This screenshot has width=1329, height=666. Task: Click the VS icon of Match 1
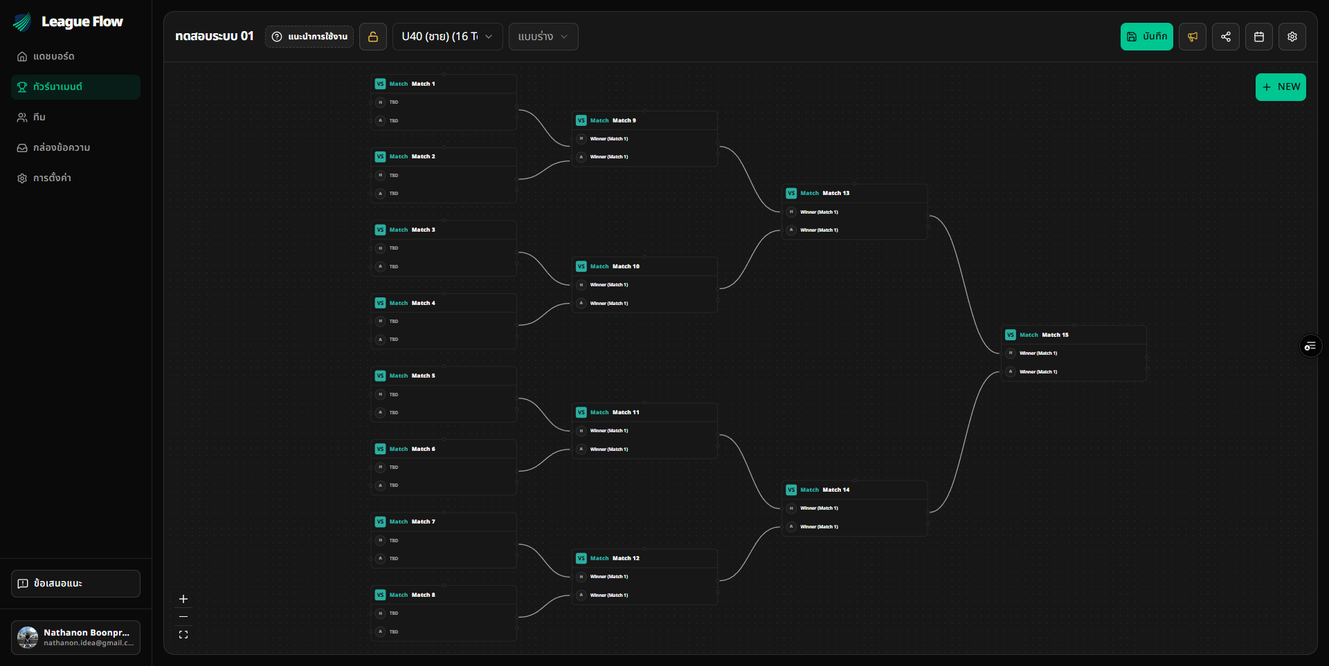[x=380, y=84]
